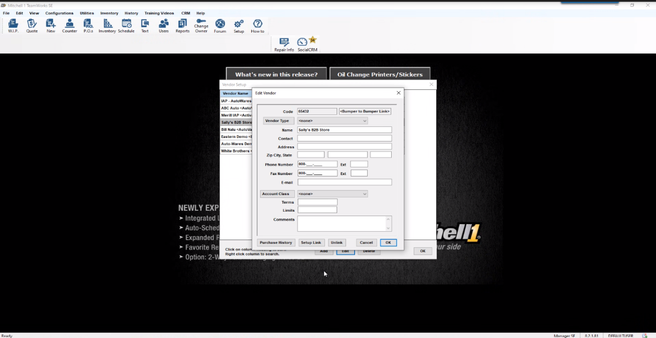Click the Purchase History button
The height and width of the screenshot is (338, 656).
276,243
